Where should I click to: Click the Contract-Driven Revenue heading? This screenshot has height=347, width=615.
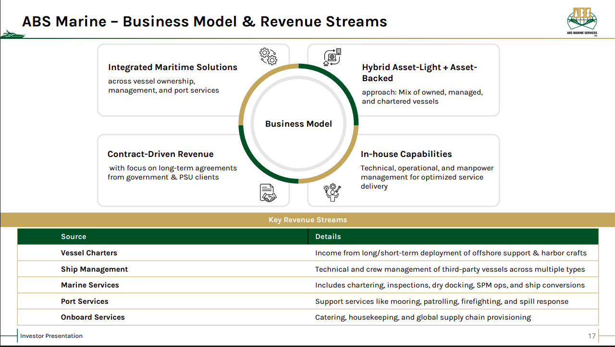pyautogui.click(x=160, y=154)
